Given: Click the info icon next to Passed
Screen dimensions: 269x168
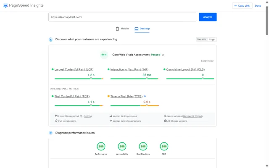Looking at the screenshot, I should pyautogui.click(x=163, y=55).
